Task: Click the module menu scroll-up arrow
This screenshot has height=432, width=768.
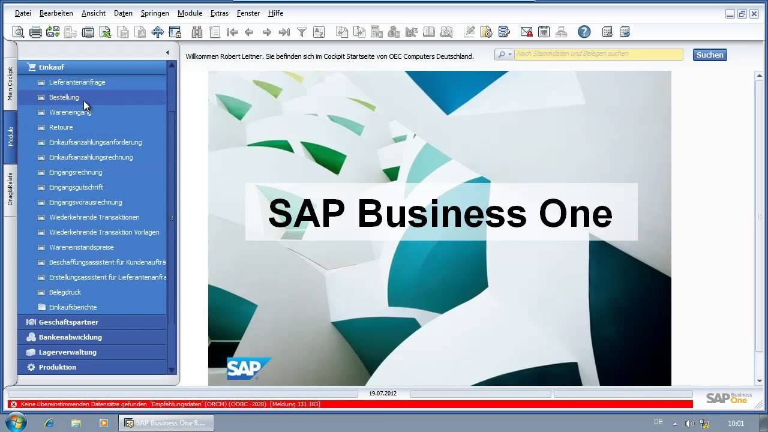Action: [172, 64]
